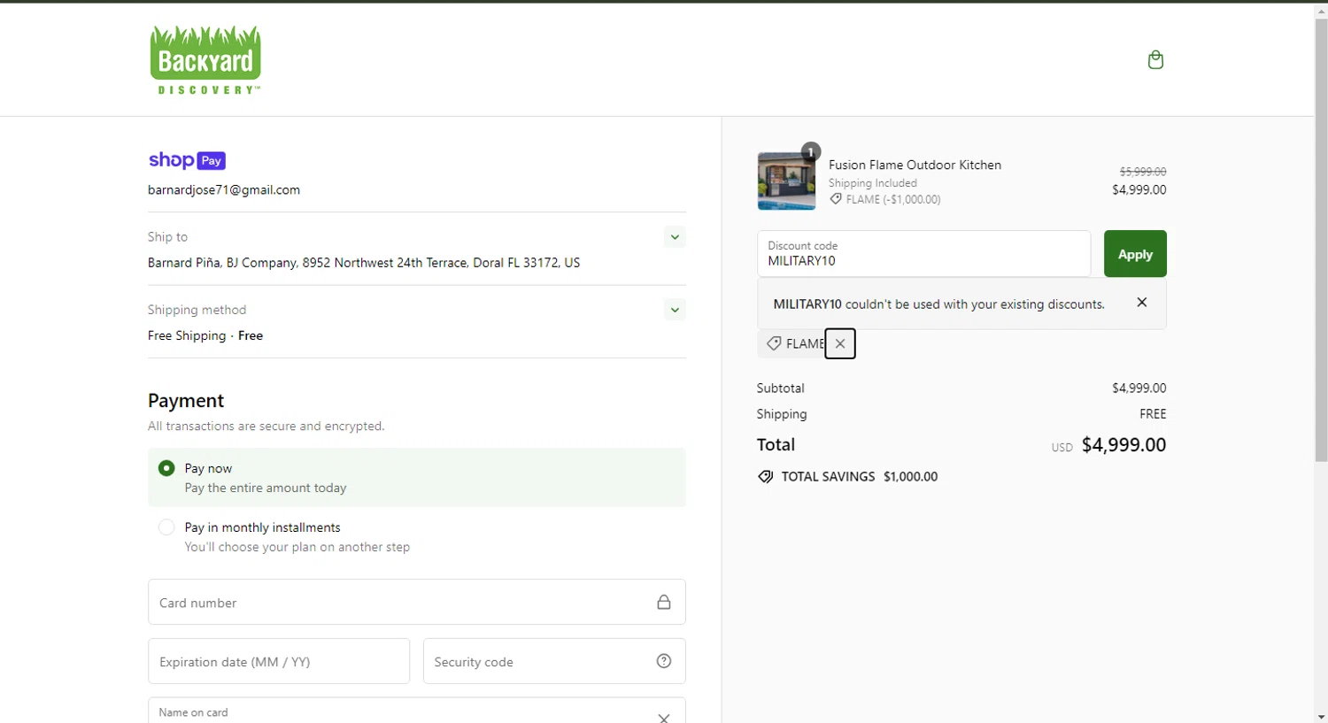Select Pay in monthly installments option
The width and height of the screenshot is (1328, 723).
[166, 527]
